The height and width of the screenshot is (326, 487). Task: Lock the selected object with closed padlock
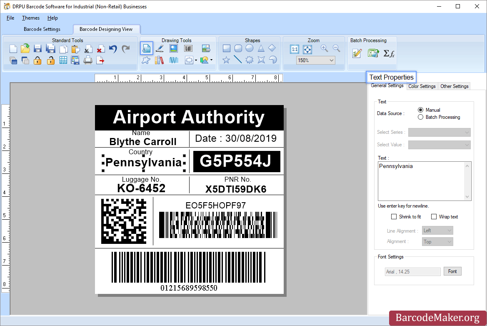[x=37, y=60]
